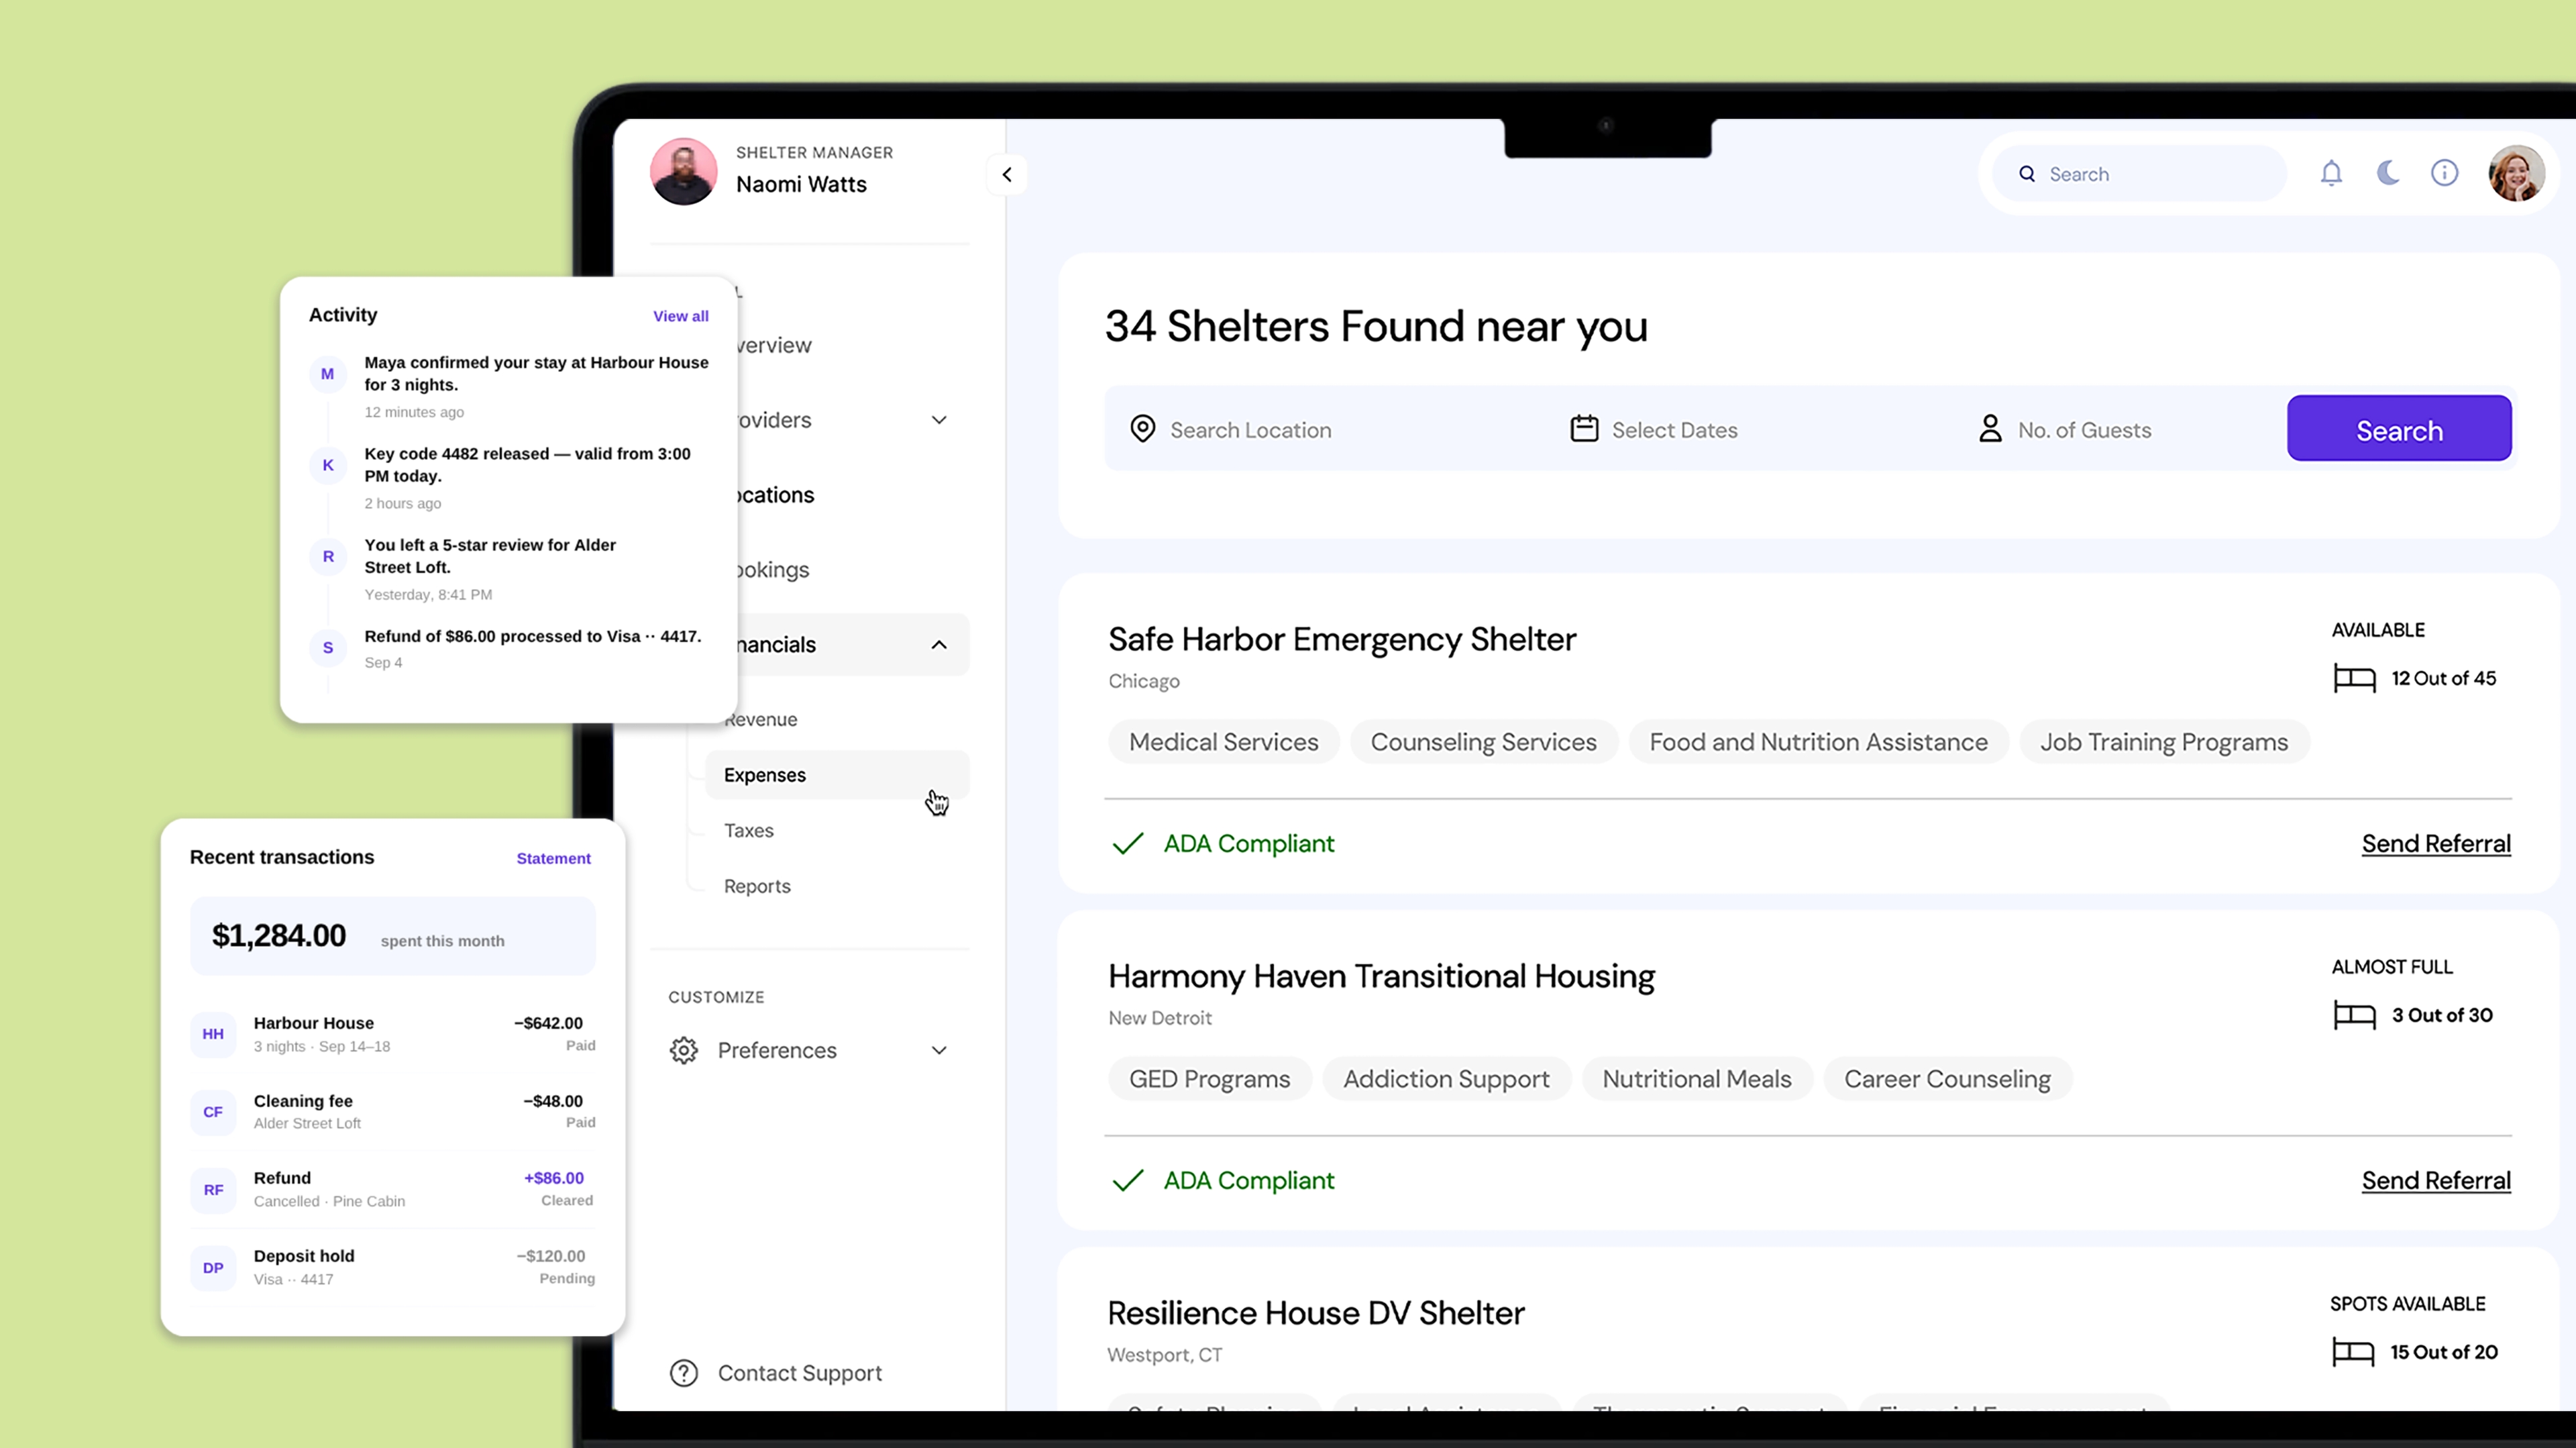Viewport: 2576px width, 1448px height.
Task: Click the location pin icon in search bar
Action: [1143, 429]
